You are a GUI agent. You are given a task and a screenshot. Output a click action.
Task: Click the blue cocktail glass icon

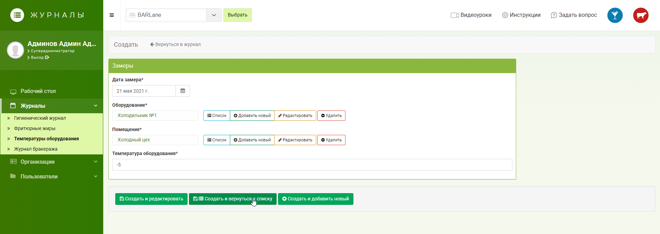[x=615, y=15]
